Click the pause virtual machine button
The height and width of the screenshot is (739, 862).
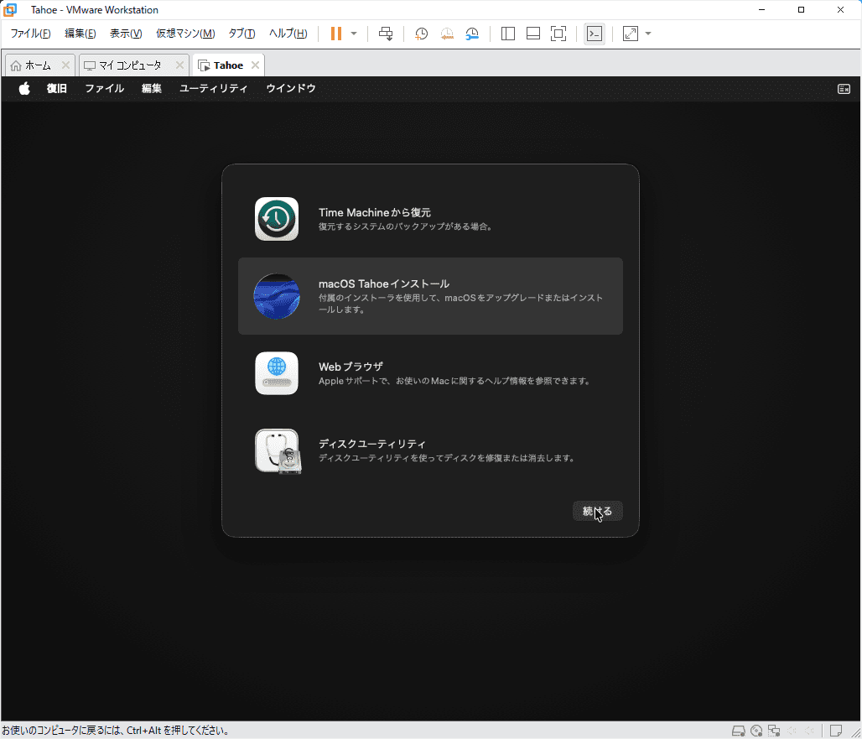(335, 34)
